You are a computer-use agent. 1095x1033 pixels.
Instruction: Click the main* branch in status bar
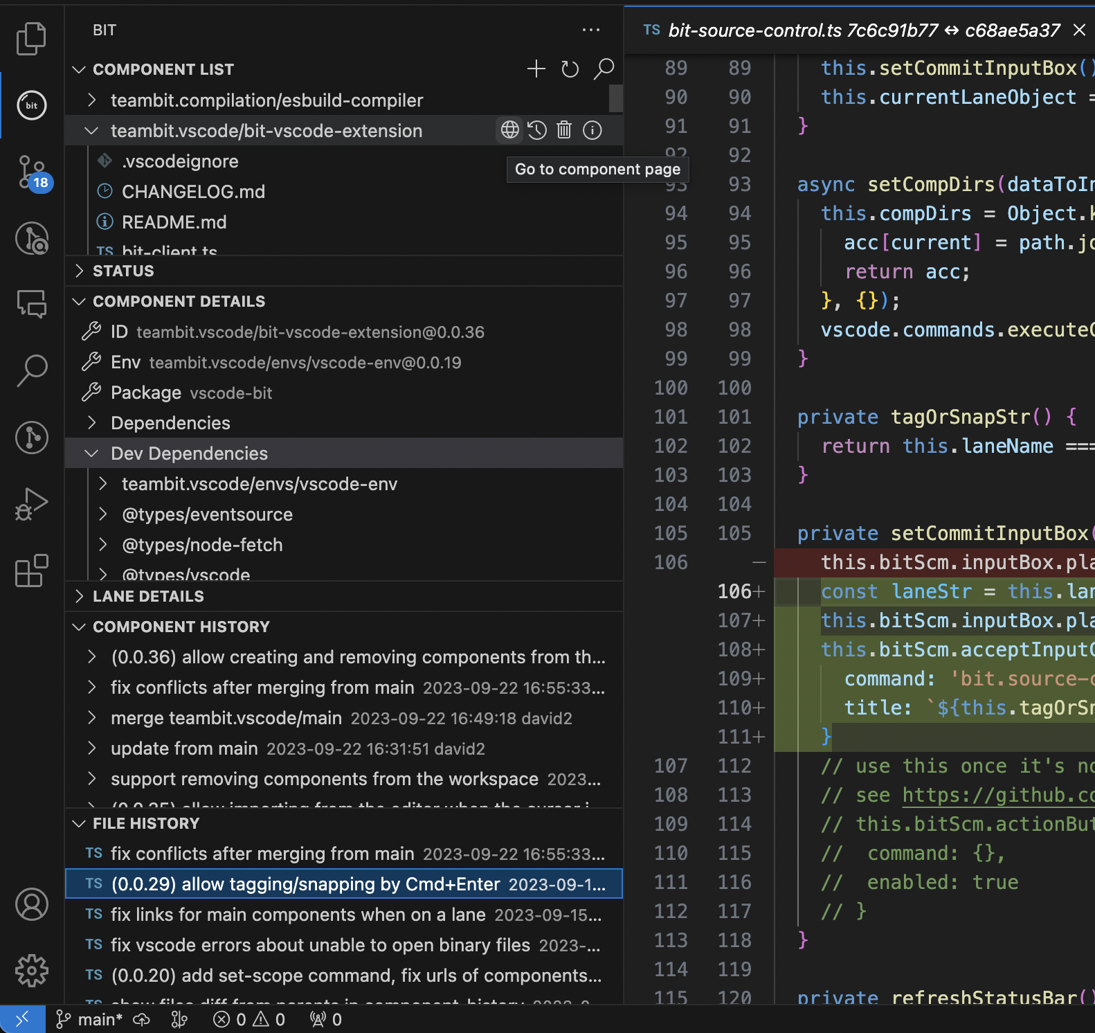(x=89, y=1019)
